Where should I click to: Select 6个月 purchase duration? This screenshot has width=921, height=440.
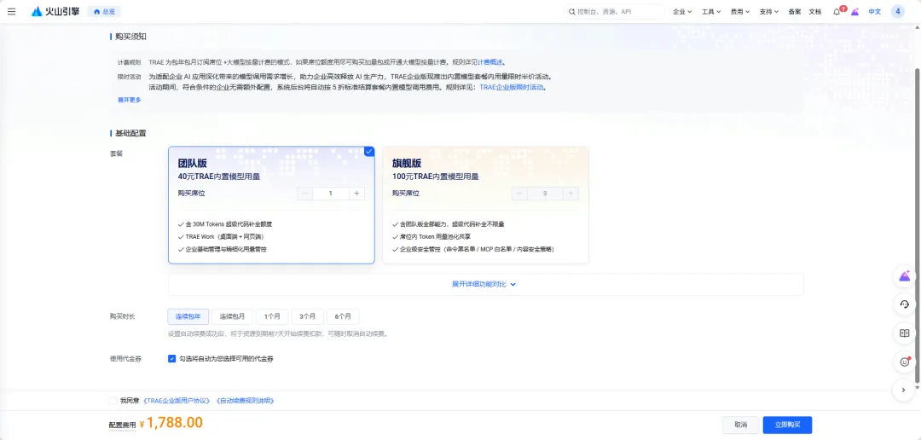(343, 316)
